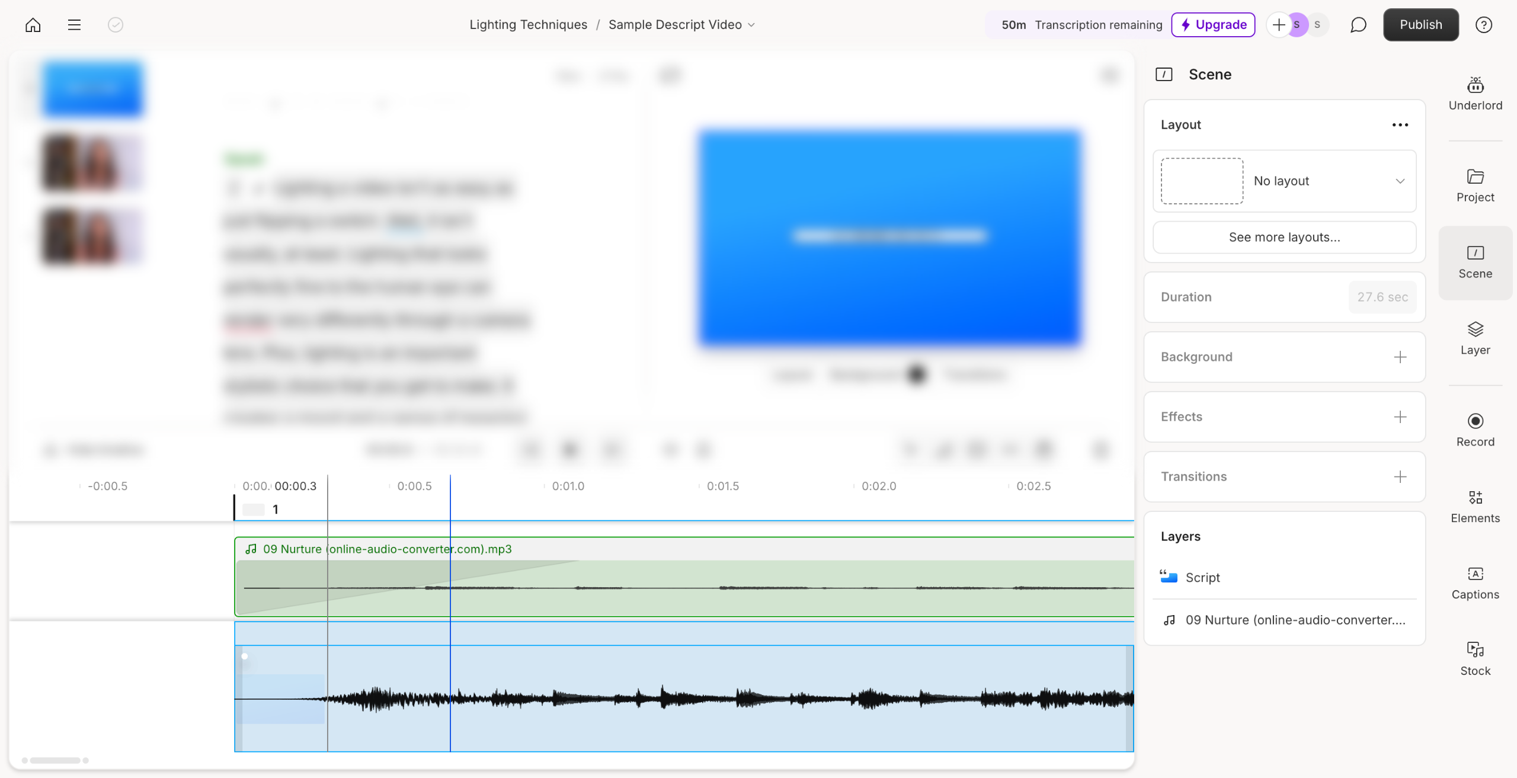Open the Elements library
Screen dimensions: 1517x778
(1475, 507)
